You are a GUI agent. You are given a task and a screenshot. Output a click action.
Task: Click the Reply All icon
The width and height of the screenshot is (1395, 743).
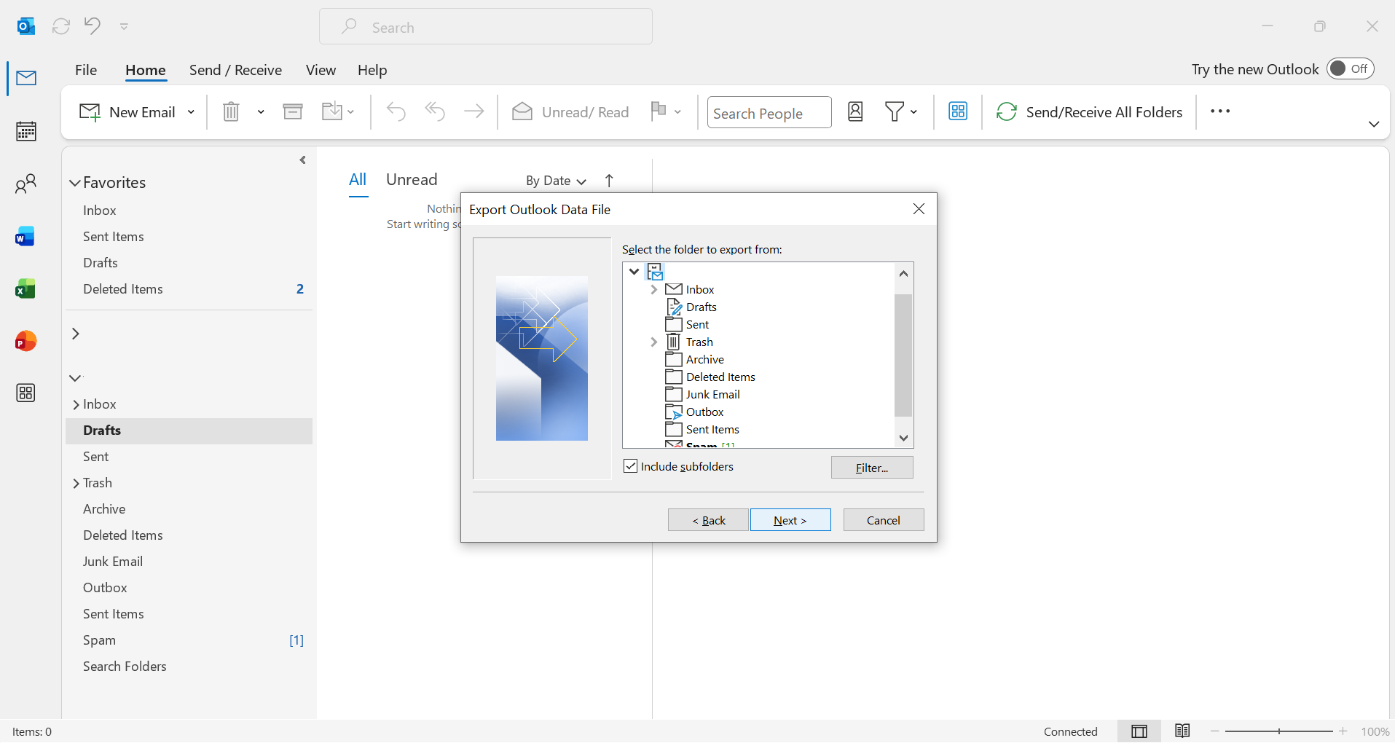pos(435,111)
